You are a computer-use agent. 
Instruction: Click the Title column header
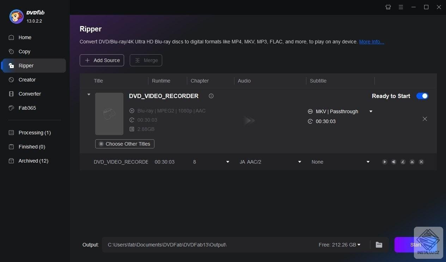[x=98, y=81]
